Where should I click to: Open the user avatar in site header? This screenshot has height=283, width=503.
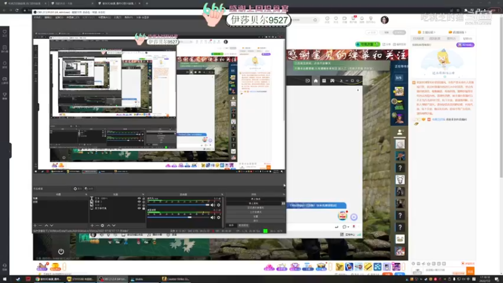pyautogui.click(x=385, y=20)
